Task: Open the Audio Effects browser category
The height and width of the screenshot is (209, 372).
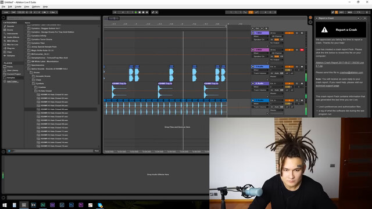Action: 13,37
